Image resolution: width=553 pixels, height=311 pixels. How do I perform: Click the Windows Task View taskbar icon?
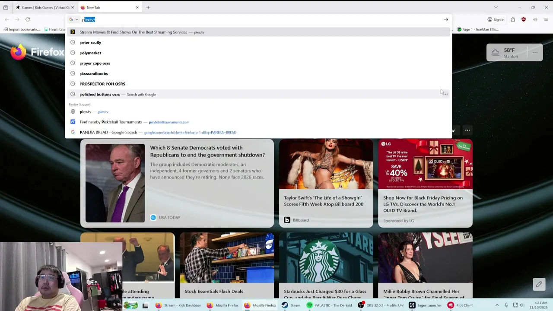(x=145, y=305)
